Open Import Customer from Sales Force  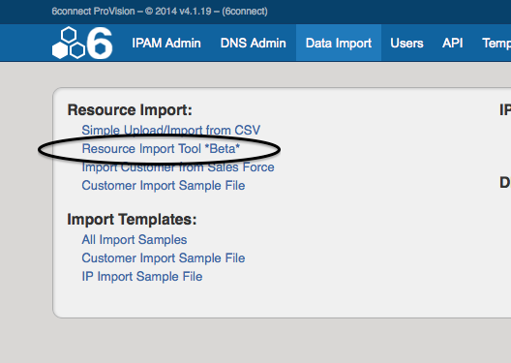(178, 167)
